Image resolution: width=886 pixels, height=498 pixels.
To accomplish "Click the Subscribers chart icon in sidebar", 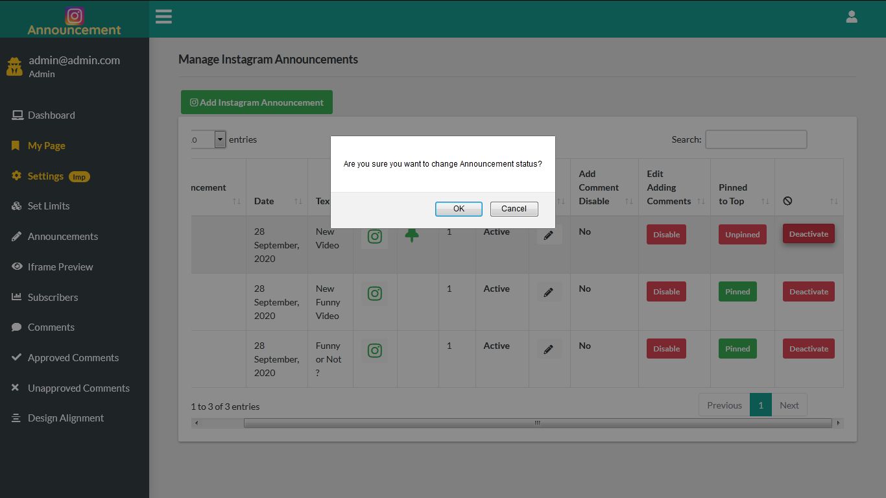I will 16,297.
